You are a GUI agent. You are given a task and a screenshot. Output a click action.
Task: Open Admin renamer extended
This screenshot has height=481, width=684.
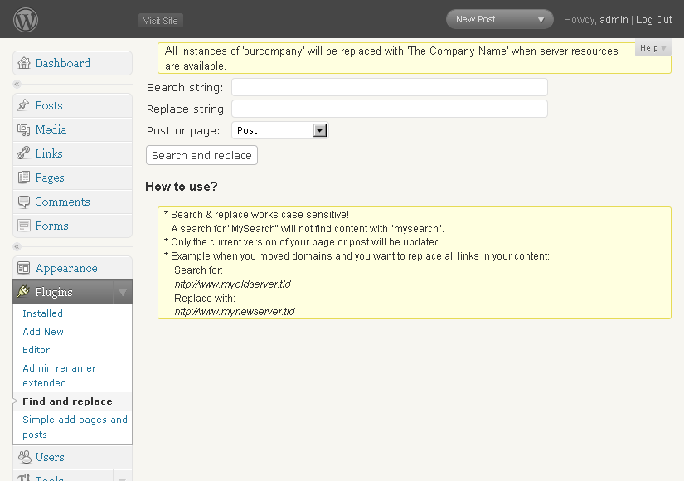[x=60, y=376]
